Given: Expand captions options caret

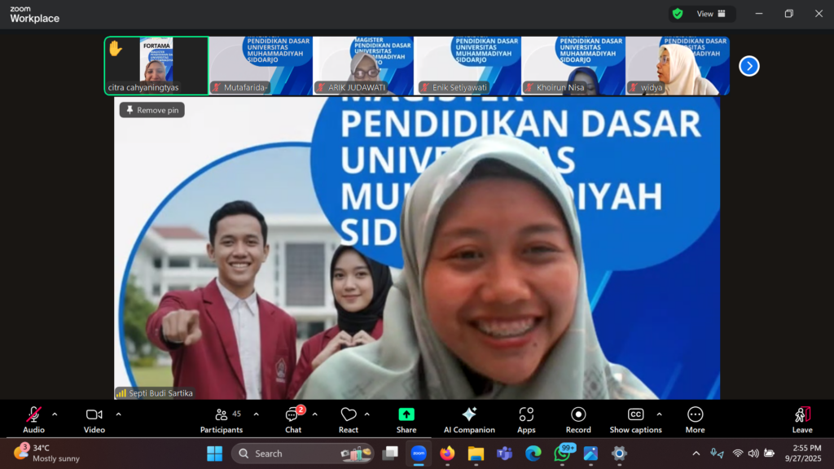Looking at the screenshot, I should 660,414.
